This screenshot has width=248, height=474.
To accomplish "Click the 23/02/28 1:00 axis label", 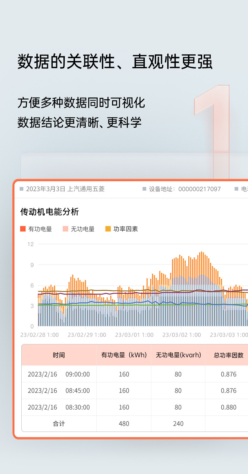I will pos(40,335).
